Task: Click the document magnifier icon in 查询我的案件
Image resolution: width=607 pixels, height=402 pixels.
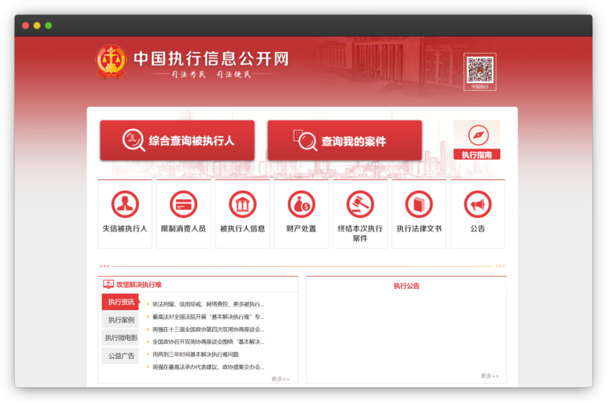Action: (305, 140)
